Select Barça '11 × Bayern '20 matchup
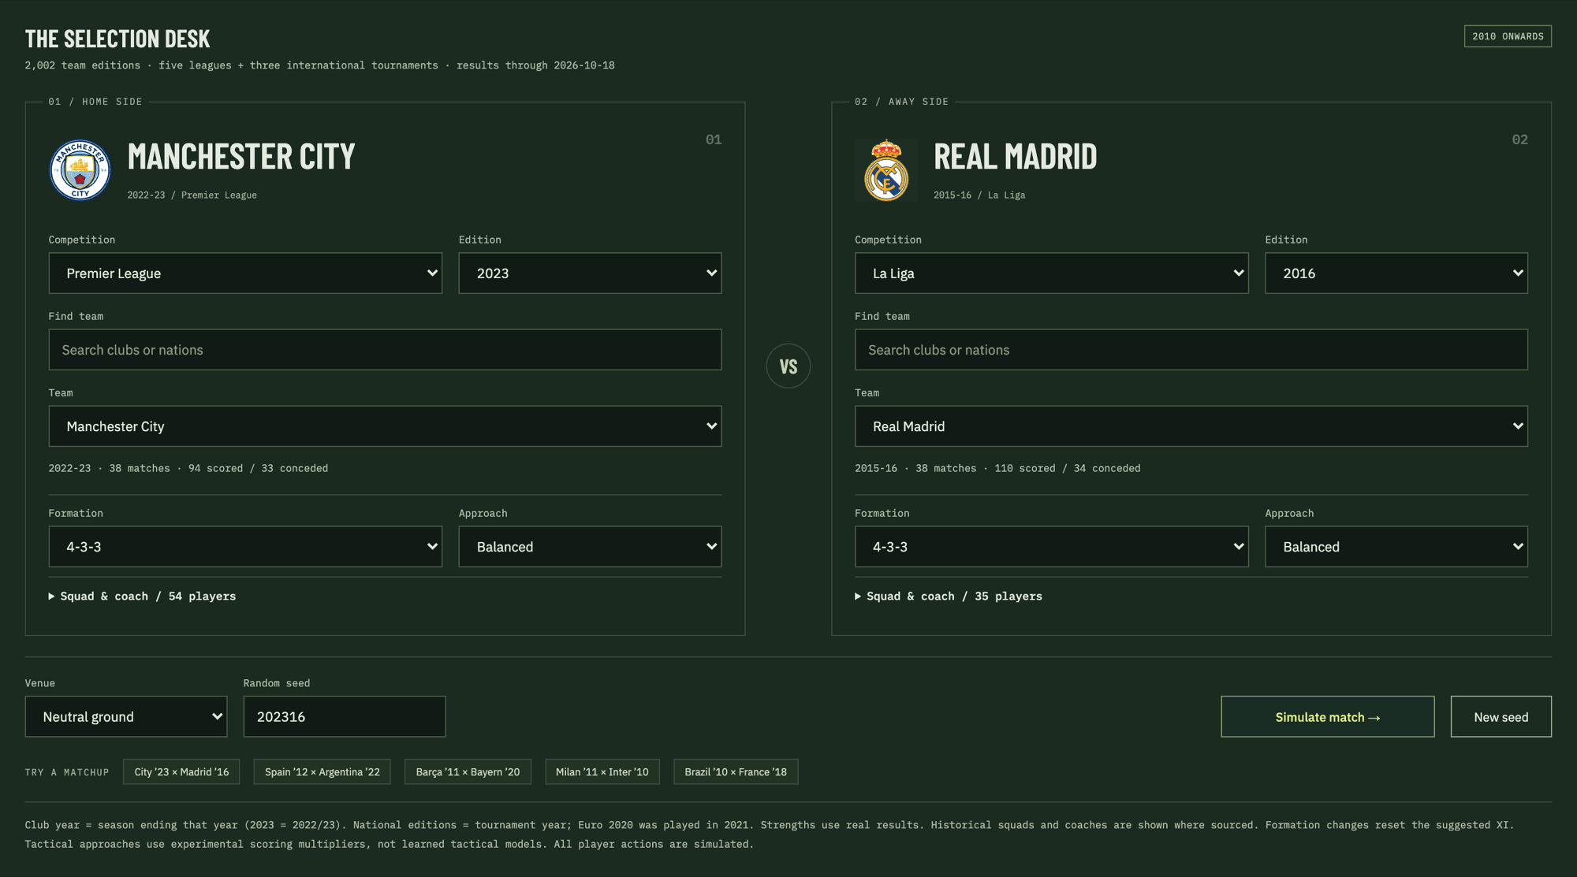This screenshot has height=877, width=1577. (x=468, y=772)
